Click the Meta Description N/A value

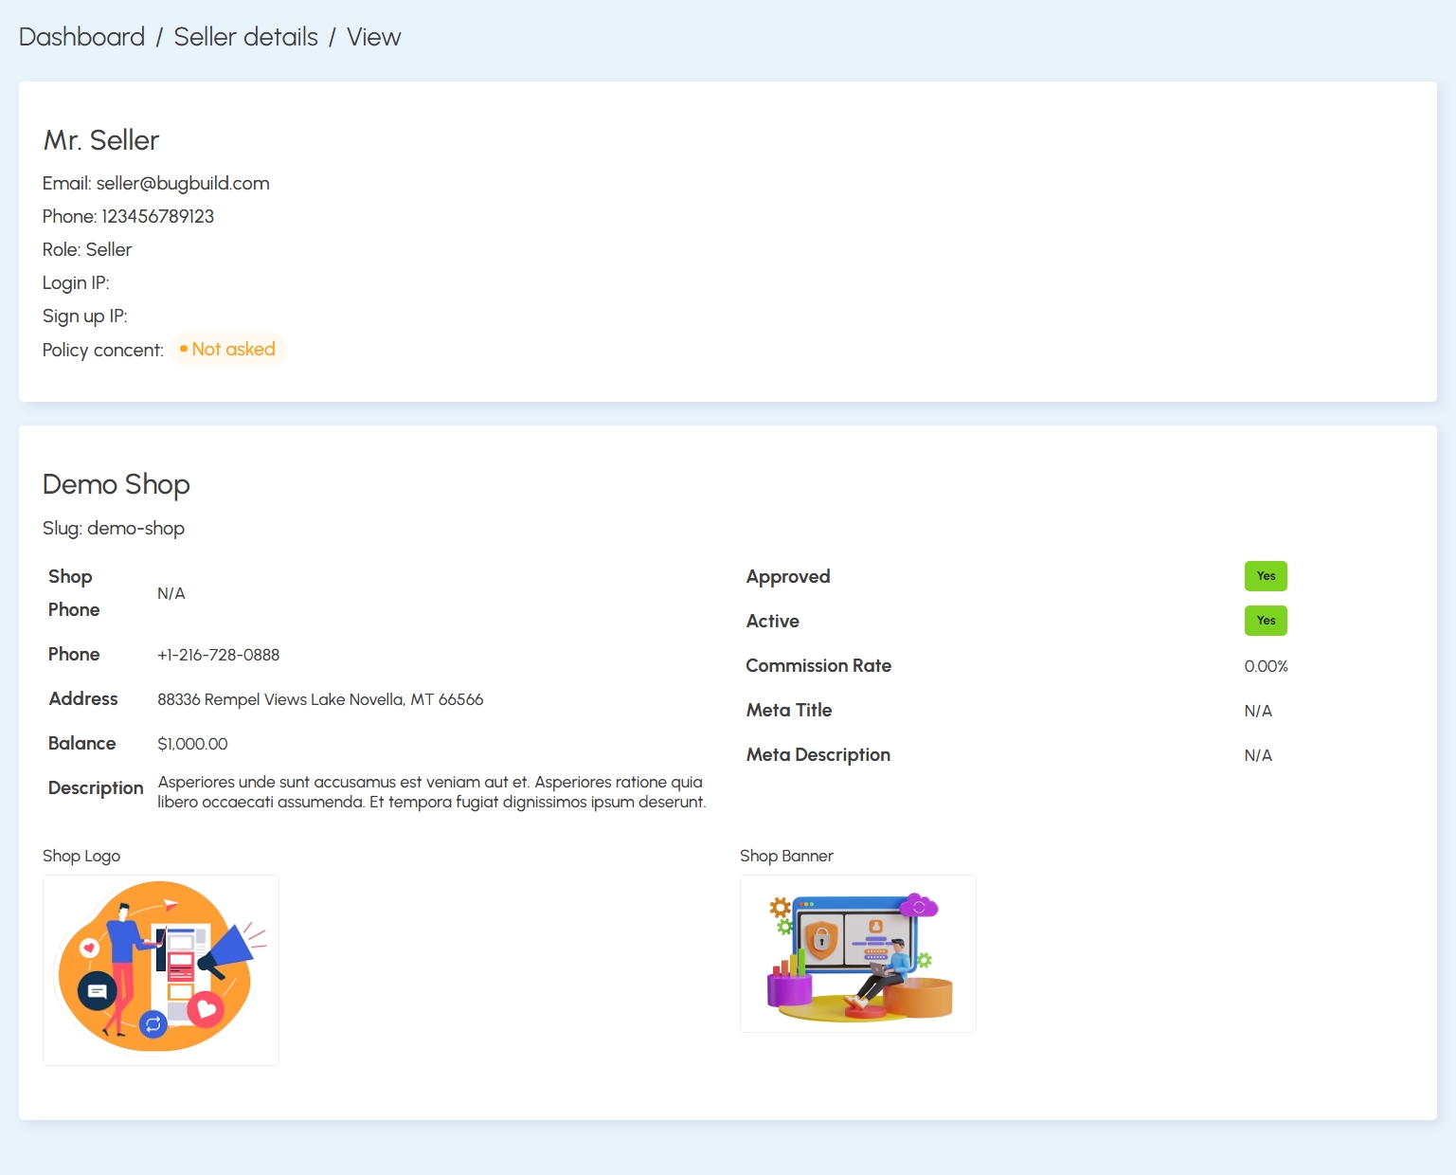1258,755
